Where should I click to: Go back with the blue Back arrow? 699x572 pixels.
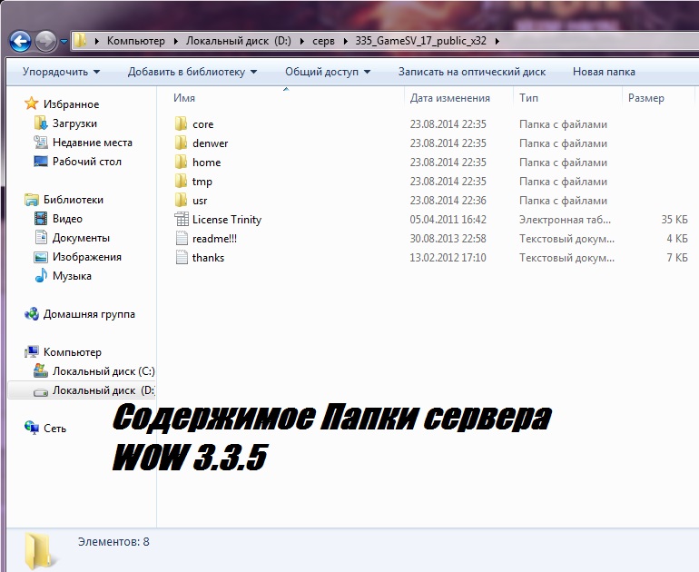(21, 42)
